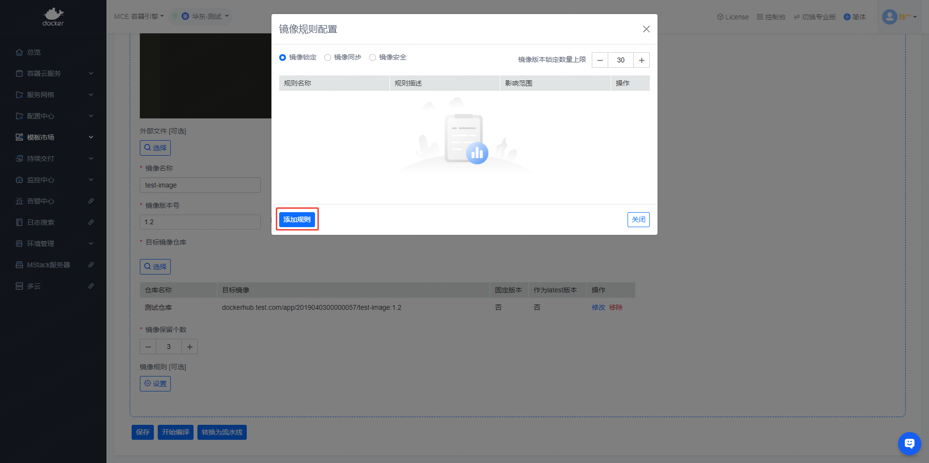Open the chat support bubble icon

(x=909, y=443)
